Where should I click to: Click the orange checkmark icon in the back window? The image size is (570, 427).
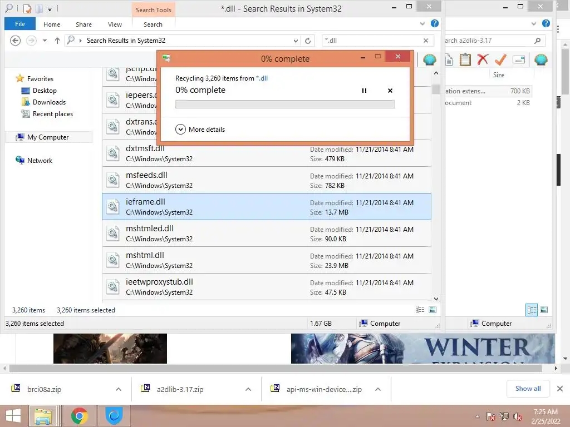point(500,59)
